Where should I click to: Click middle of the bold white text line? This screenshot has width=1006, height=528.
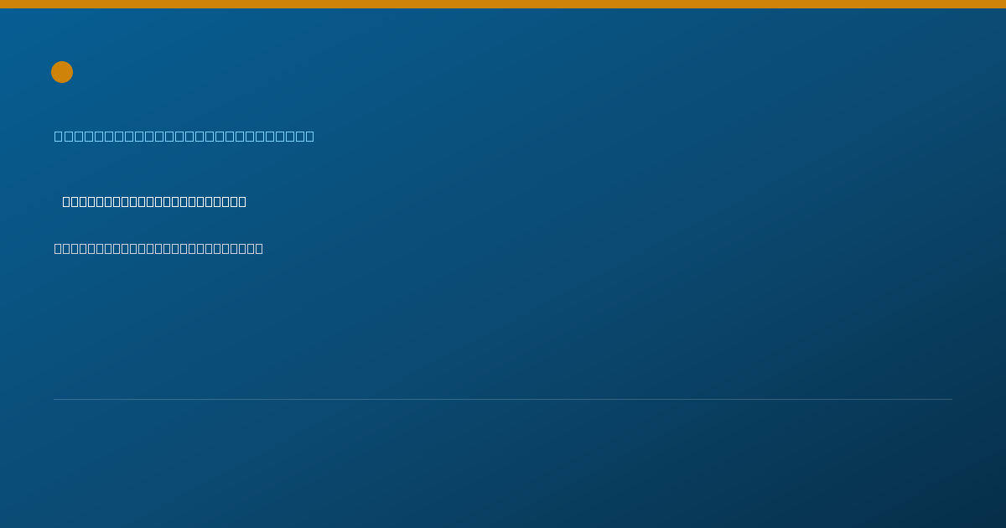154,201
